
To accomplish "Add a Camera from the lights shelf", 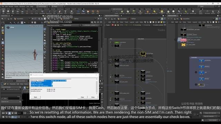I will pyautogui.click(x=117, y=12).
